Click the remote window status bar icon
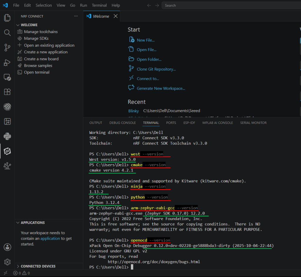Viewport: 301px width, 277px height. pos(6,273)
